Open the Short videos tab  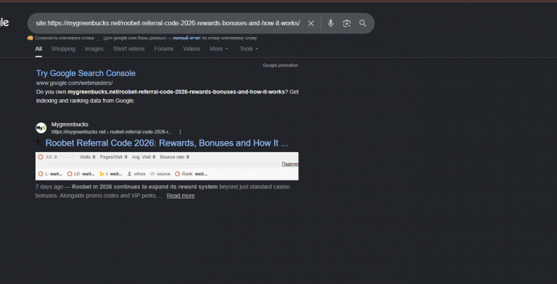(x=128, y=49)
